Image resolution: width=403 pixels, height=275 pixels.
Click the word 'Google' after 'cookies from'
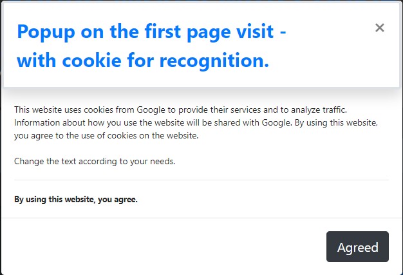pos(151,110)
